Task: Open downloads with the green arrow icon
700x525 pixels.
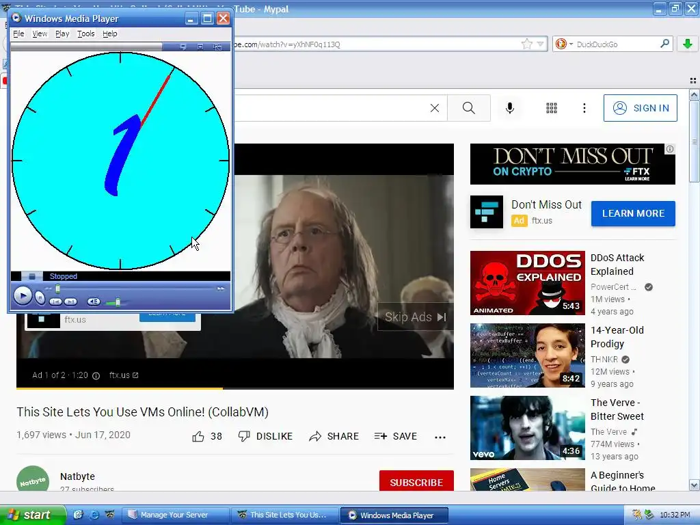Action: point(688,44)
